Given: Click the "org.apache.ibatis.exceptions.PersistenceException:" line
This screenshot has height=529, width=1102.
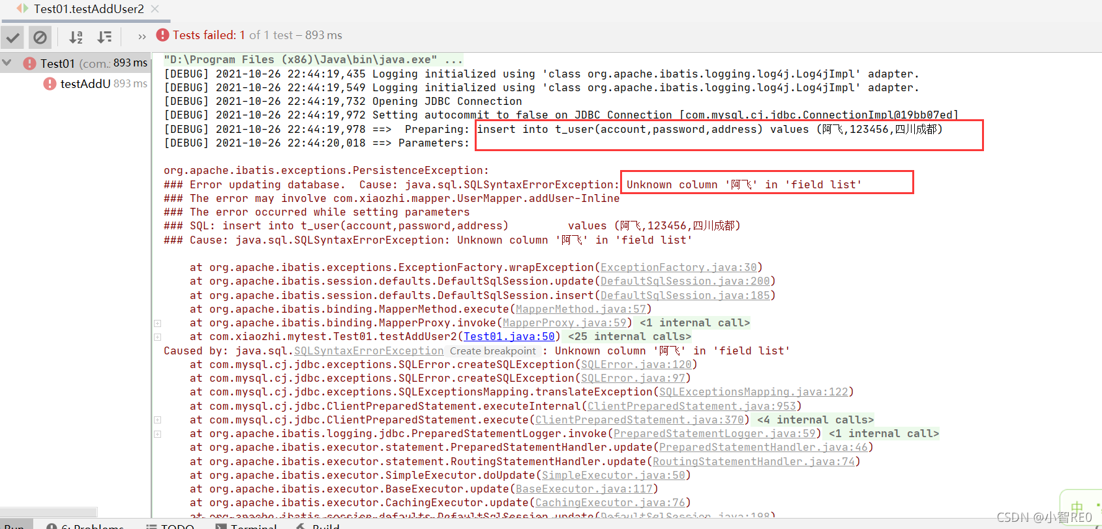Looking at the screenshot, I should tap(327, 171).
